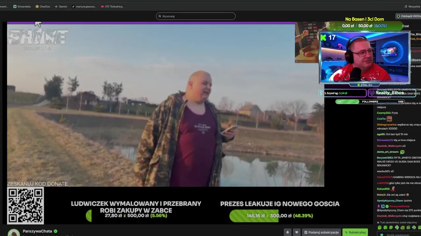
Task: Insert the sixth quick emote above the chat input
Action: coord(408,227)
